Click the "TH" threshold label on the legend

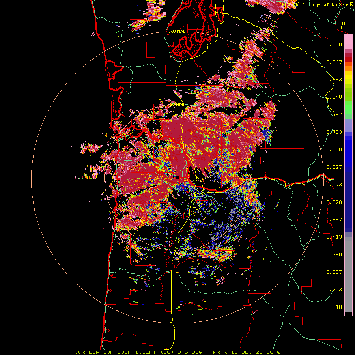click(x=339, y=307)
